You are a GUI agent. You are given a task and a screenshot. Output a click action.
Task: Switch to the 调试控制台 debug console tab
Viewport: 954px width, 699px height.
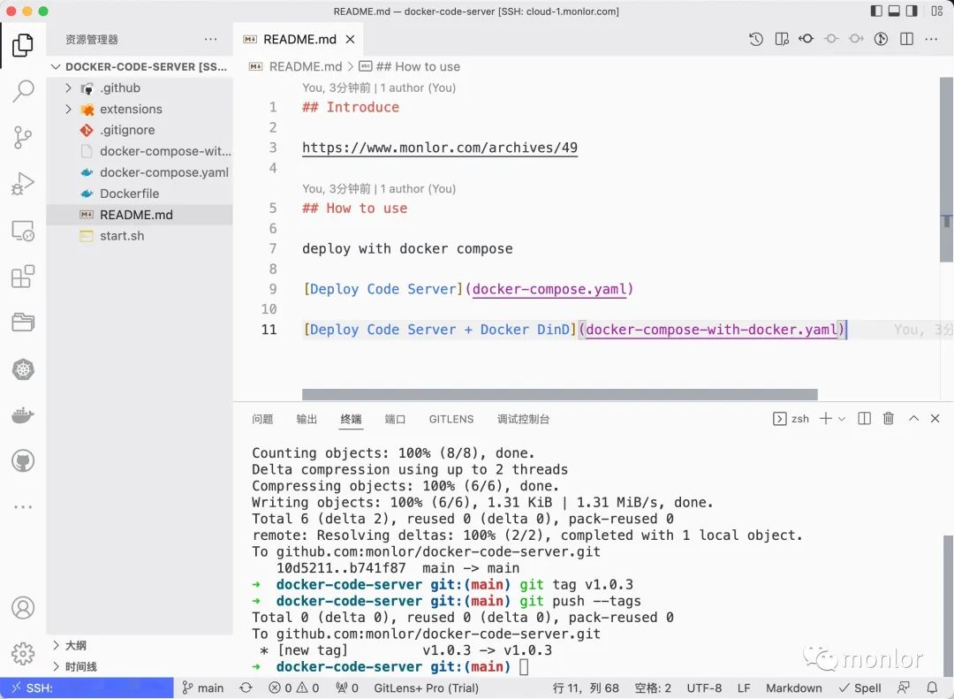tap(523, 419)
